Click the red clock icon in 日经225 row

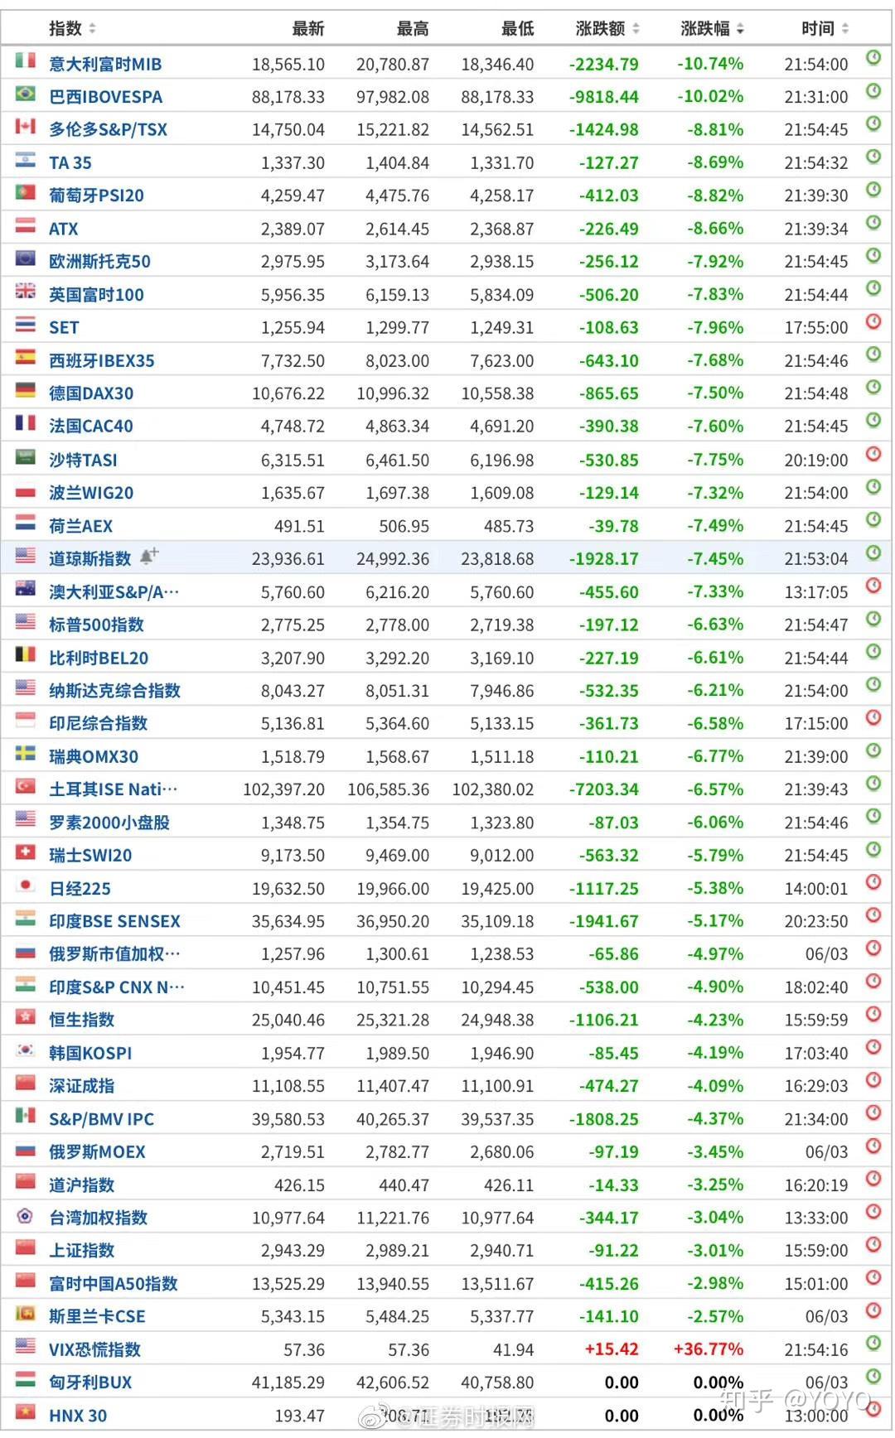[873, 882]
